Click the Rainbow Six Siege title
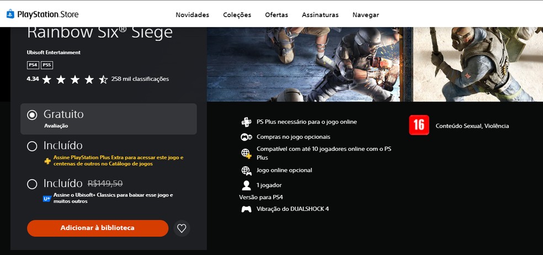The image size is (543, 255). coord(100,33)
